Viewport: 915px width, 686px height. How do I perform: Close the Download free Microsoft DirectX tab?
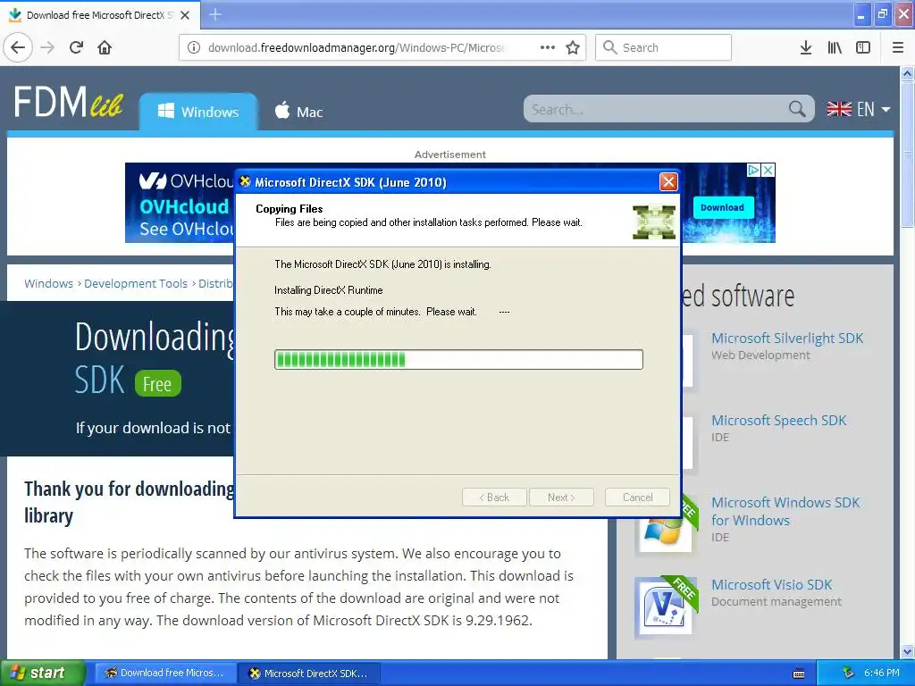pyautogui.click(x=185, y=15)
